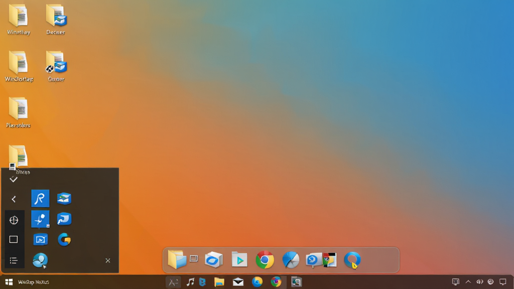Open the blue B app on taskbar
Image resolution: width=514 pixels, height=289 pixels.
point(202,282)
